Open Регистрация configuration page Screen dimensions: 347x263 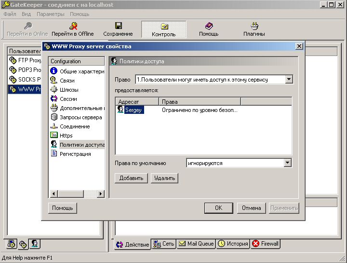[71, 154]
